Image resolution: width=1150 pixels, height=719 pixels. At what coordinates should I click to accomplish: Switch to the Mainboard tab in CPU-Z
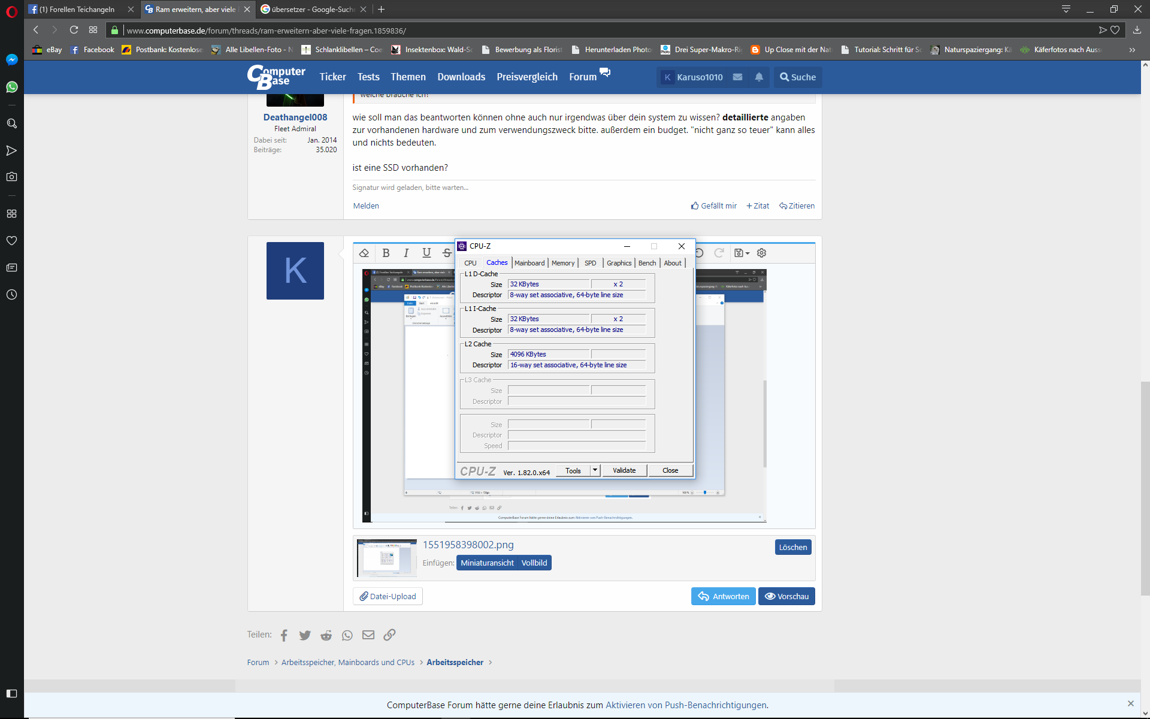529,263
